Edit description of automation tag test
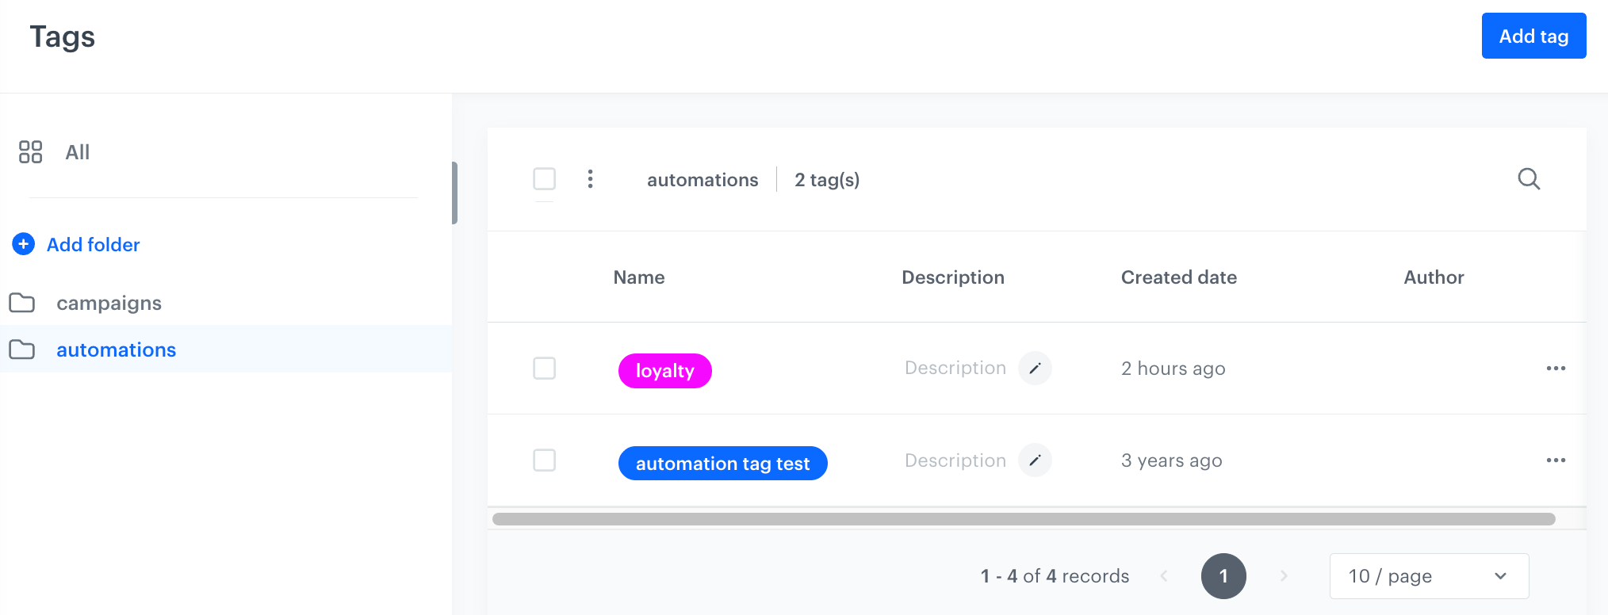1608x615 pixels. tap(1035, 460)
